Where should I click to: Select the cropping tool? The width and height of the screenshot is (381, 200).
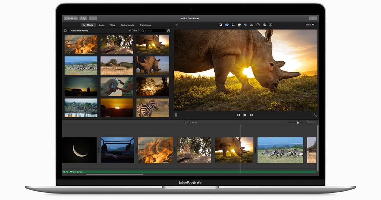(x=233, y=25)
